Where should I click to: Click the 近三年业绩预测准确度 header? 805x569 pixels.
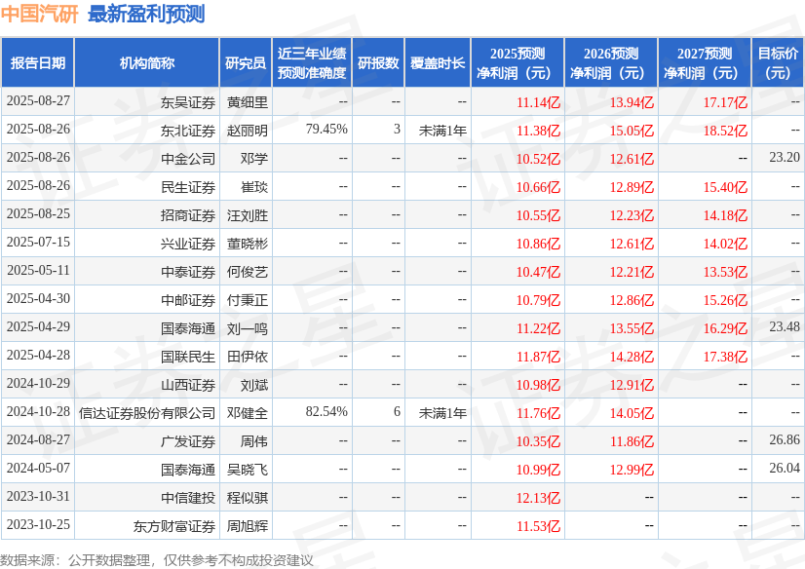pyautogui.click(x=312, y=62)
